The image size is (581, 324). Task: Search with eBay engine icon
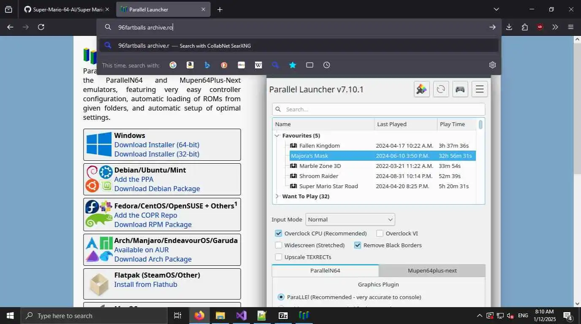pos(242,65)
